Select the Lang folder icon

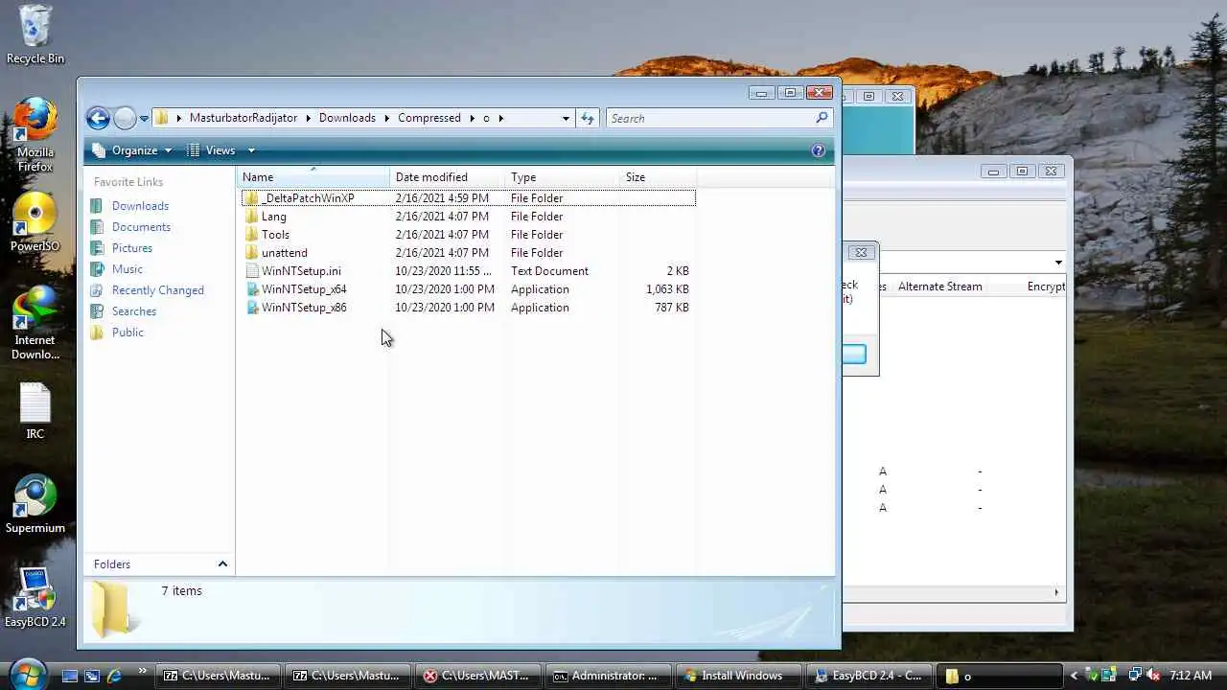coord(251,217)
